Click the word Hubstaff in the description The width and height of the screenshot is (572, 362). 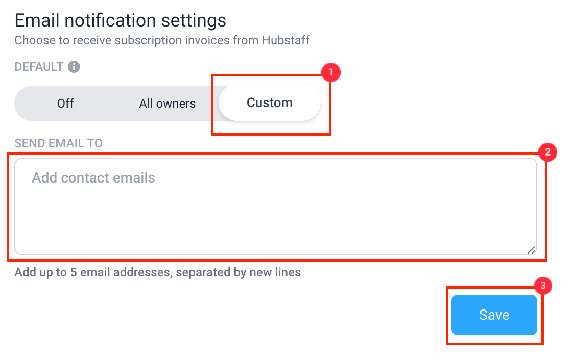click(285, 40)
